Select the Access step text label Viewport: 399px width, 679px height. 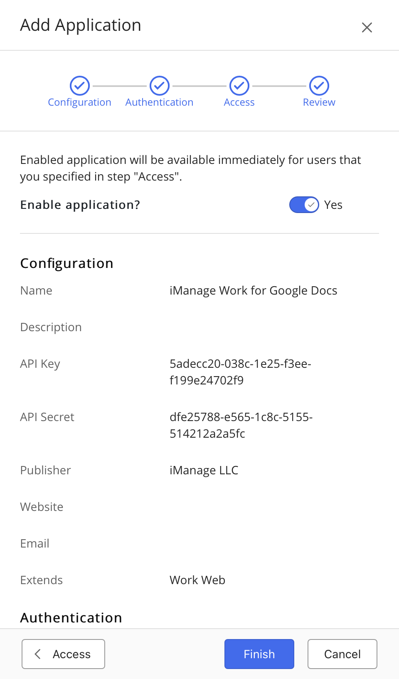239,102
